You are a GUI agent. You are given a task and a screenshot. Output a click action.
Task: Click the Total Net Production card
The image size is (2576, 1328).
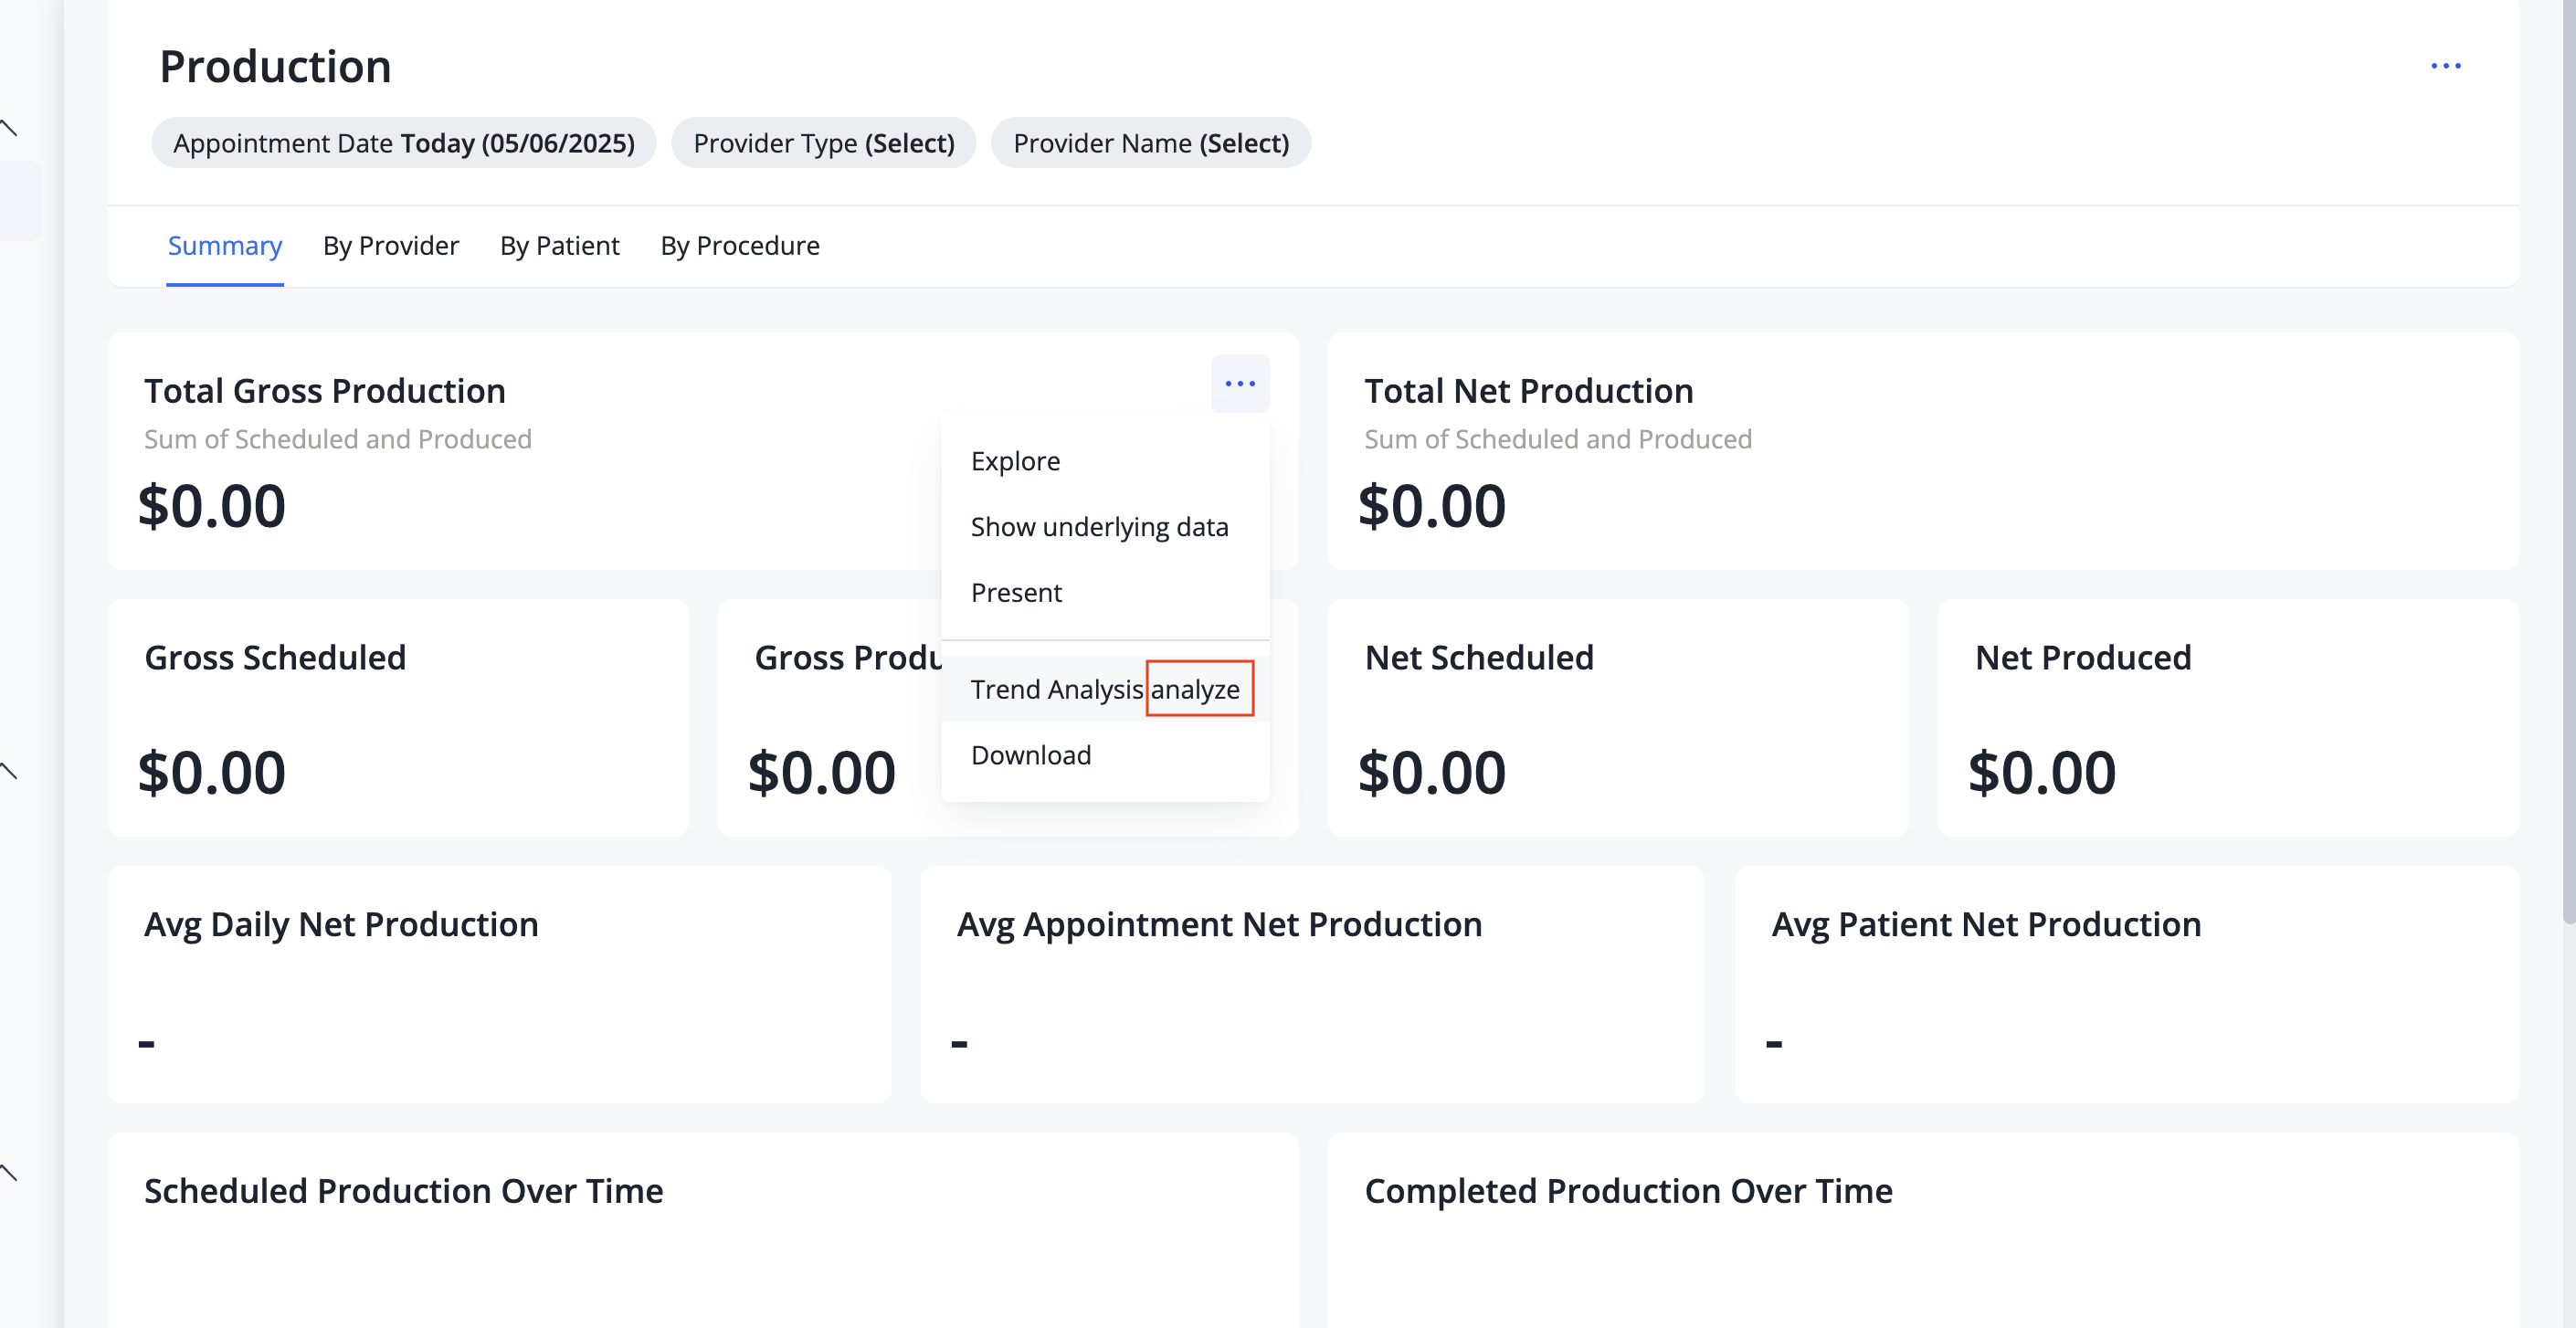(1922, 451)
